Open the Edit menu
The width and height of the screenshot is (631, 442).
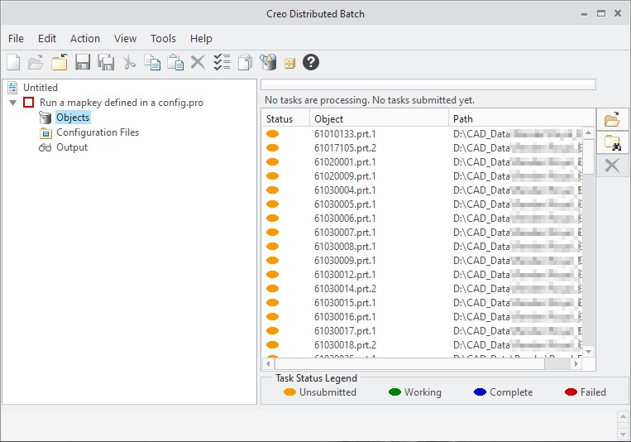[x=47, y=39]
